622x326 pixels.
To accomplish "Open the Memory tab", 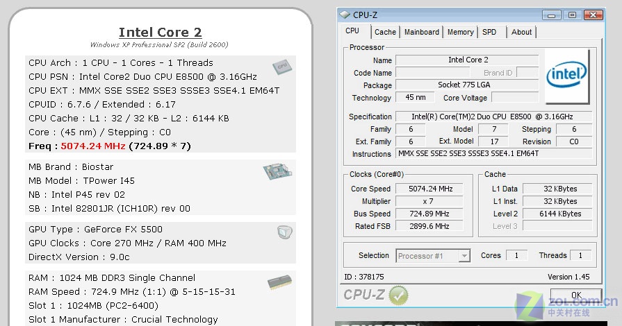I will (x=460, y=32).
